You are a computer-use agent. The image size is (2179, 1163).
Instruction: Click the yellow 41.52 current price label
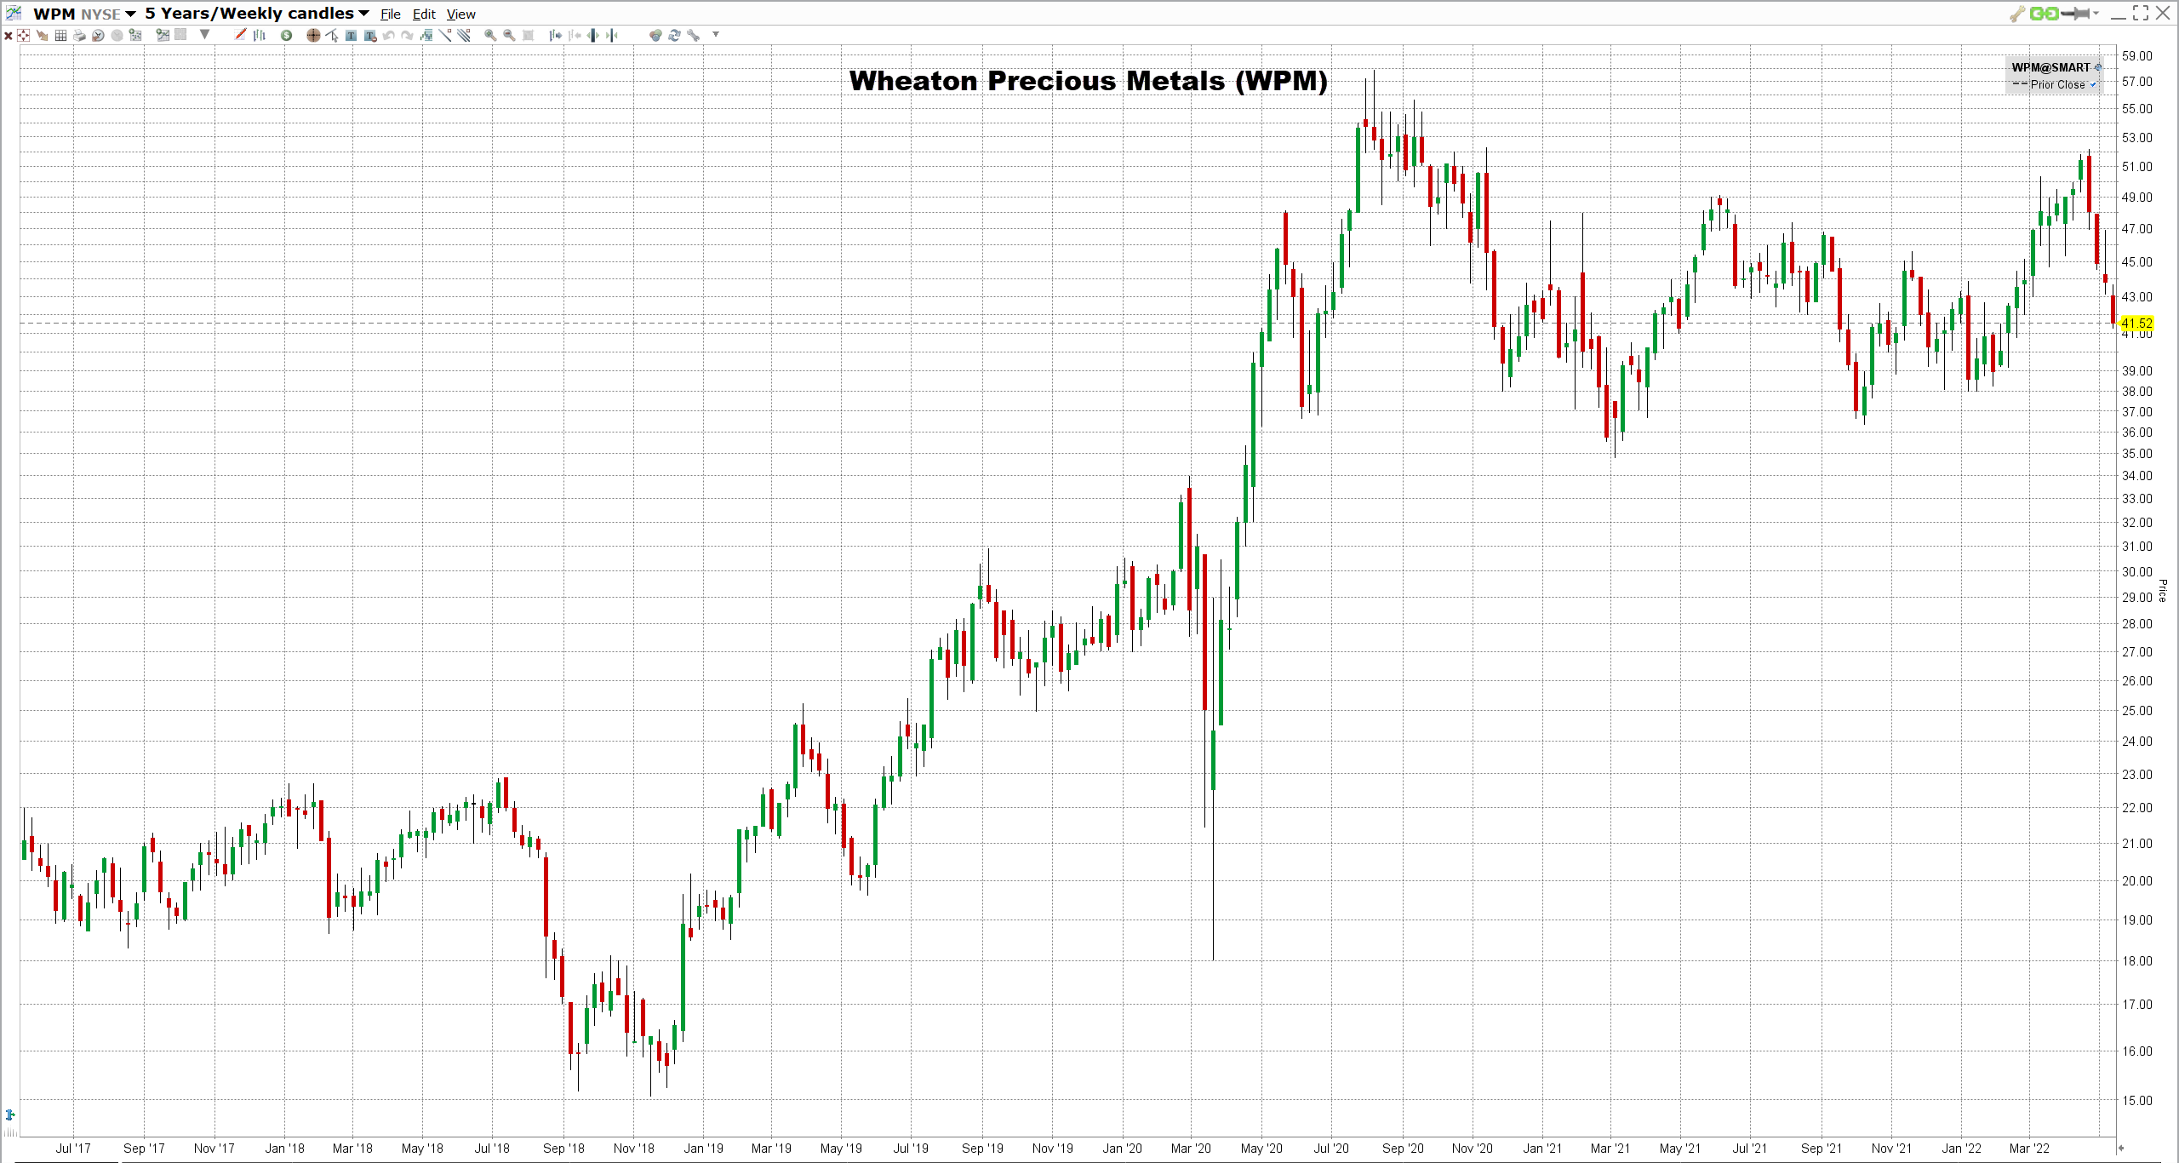tap(2136, 324)
